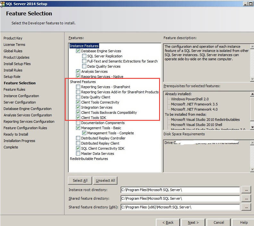Select Microsoft .NET Framework 4.0 entry
This screenshot has height=226, width=254.
pos(194,109)
